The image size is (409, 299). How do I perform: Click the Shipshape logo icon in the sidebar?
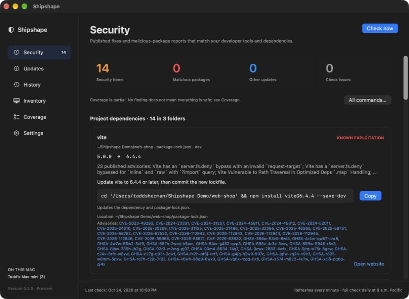point(11,30)
